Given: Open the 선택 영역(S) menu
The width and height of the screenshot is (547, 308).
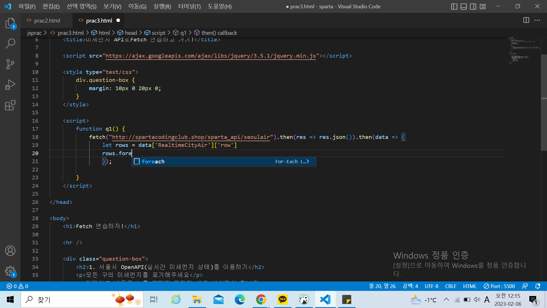Looking at the screenshot, I should [x=81, y=6].
